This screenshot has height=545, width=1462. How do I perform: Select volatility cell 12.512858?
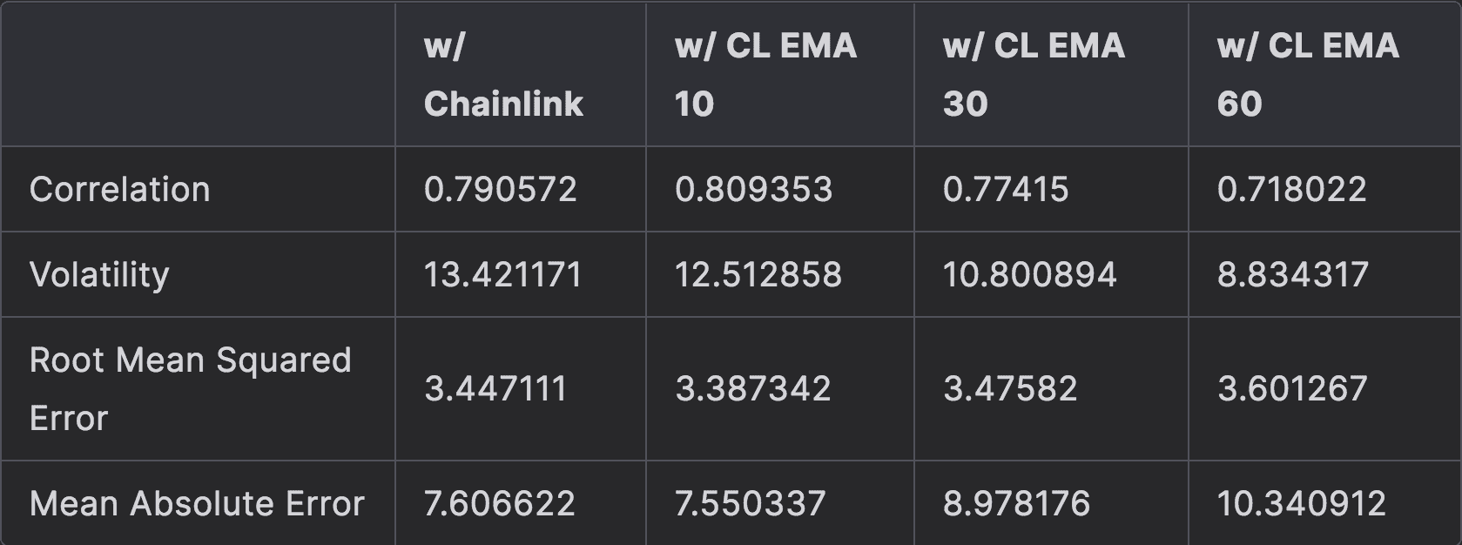pyautogui.click(x=758, y=275)
